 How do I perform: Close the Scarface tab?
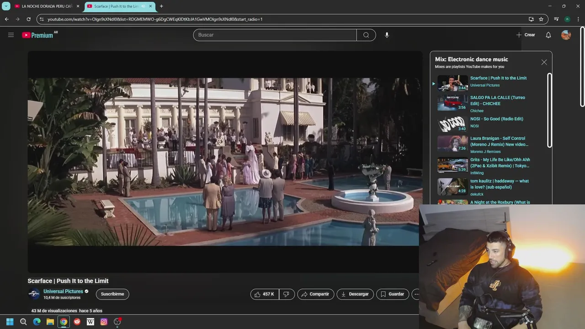click(x=150, y=6)
